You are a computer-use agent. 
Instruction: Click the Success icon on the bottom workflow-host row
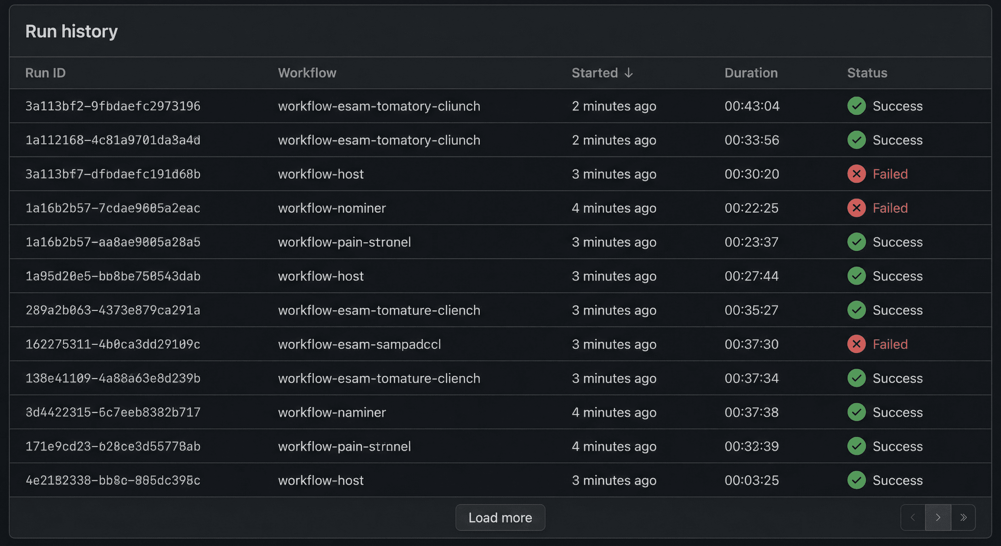point(856,480)
